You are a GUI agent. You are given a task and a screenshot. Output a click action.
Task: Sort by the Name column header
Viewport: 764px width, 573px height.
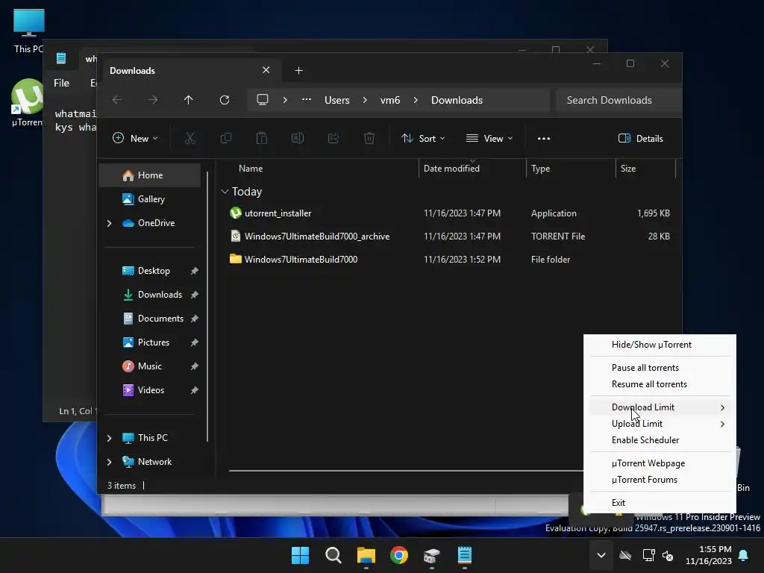pyautogui.click(x=251, y=169)
